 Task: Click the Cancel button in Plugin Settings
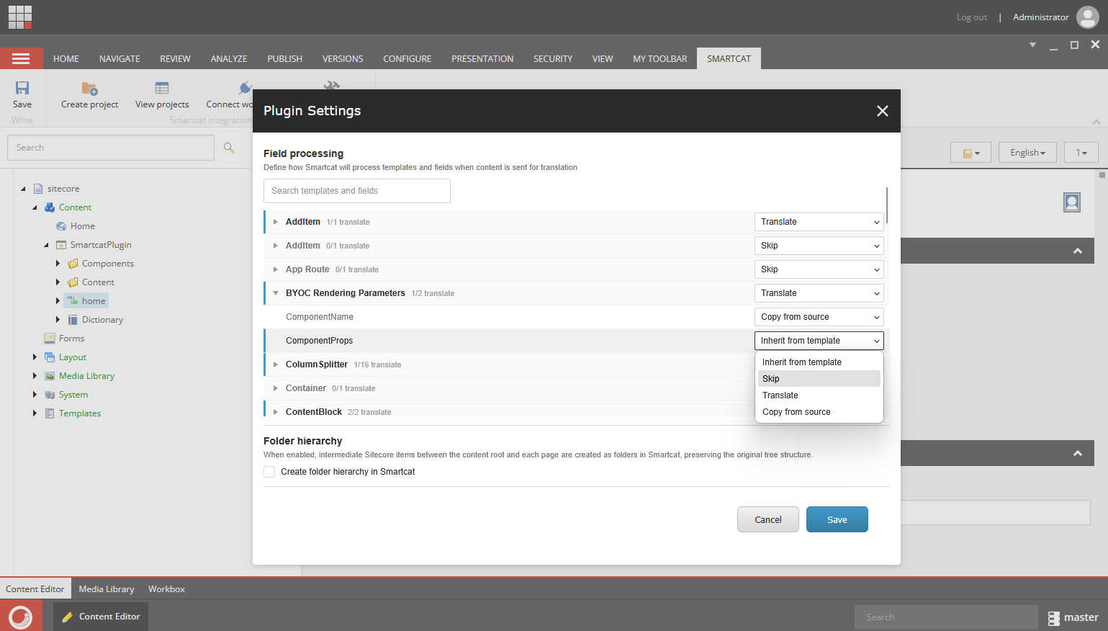[x=768, y=519]
